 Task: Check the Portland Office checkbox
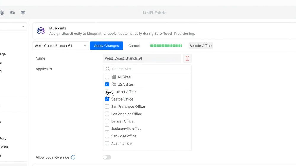point(107,92)
